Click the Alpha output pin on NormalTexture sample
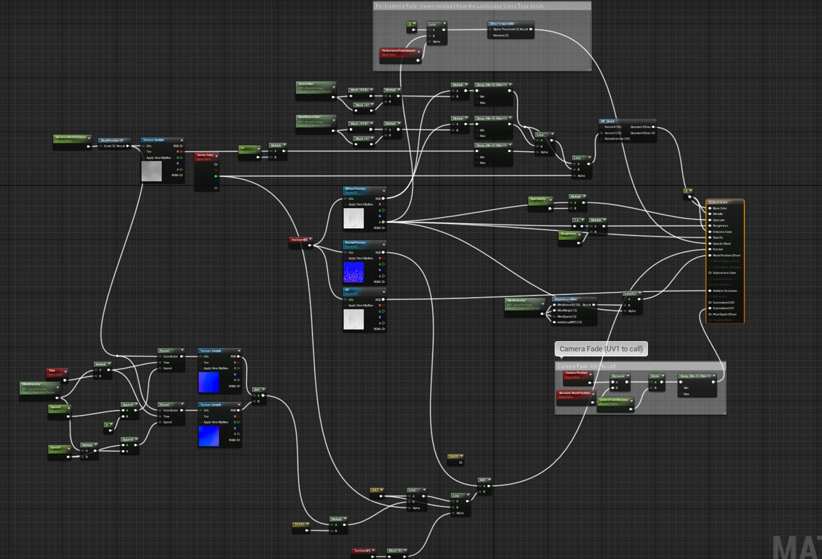This screenshot has height=559, width=822. point(382,276)
